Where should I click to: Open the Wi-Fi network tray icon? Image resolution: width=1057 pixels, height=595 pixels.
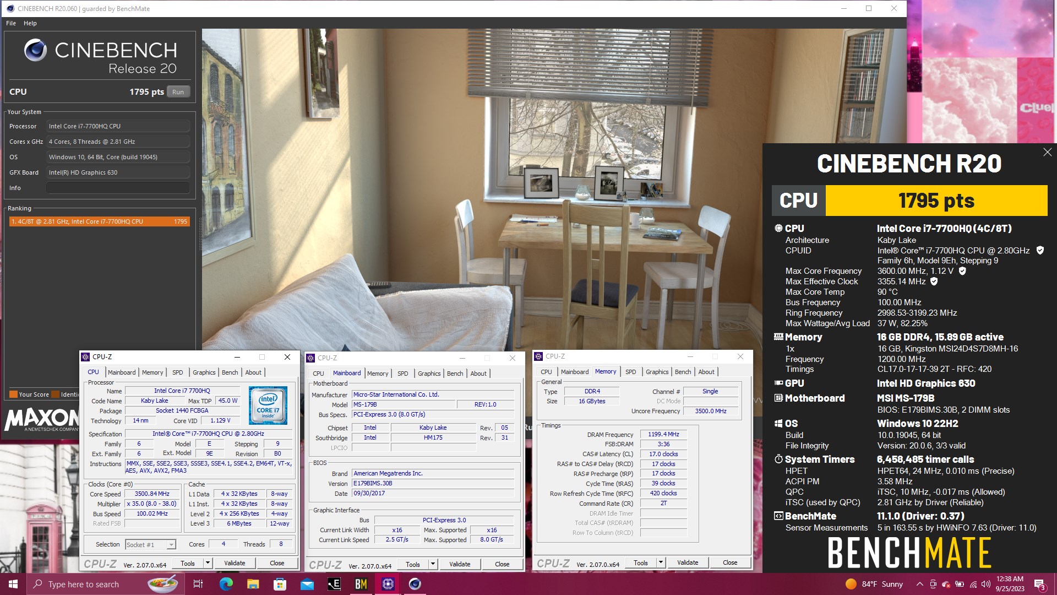point(973,584)
